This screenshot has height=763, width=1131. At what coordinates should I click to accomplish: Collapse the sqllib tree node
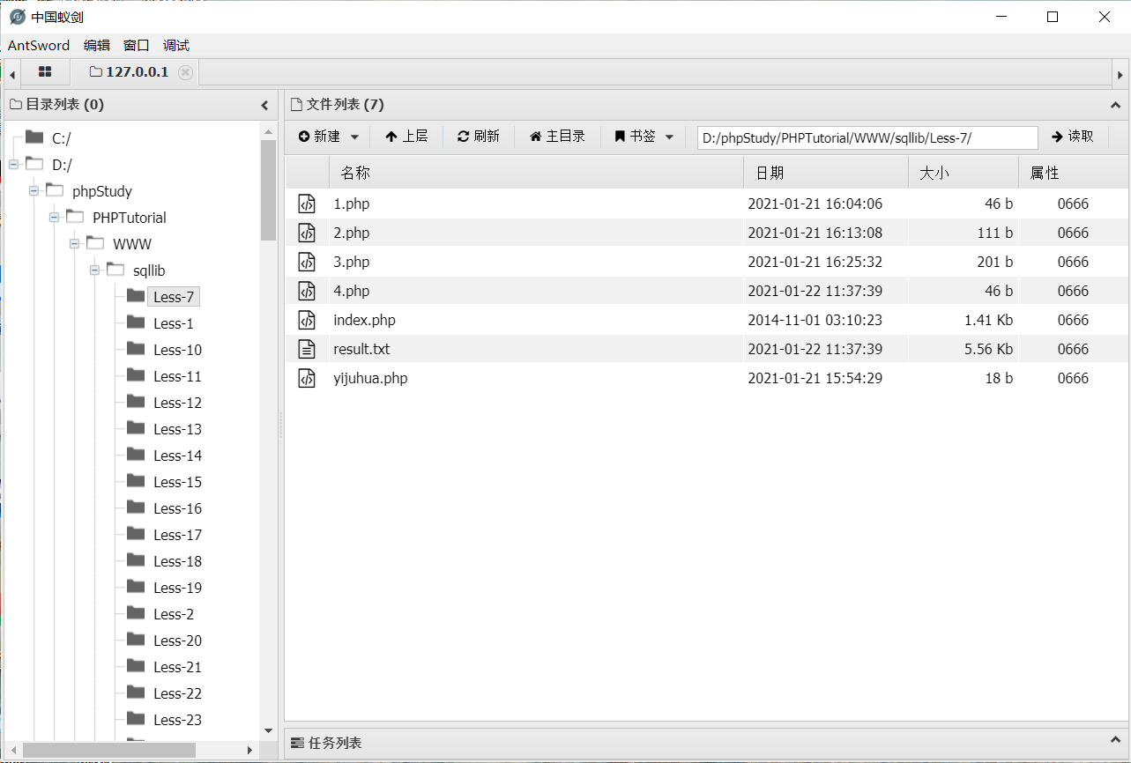coord(94,270)
